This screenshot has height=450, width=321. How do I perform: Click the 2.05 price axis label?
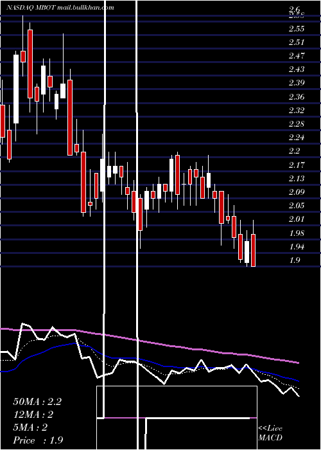pyautogui.click(x=297, y=206)
